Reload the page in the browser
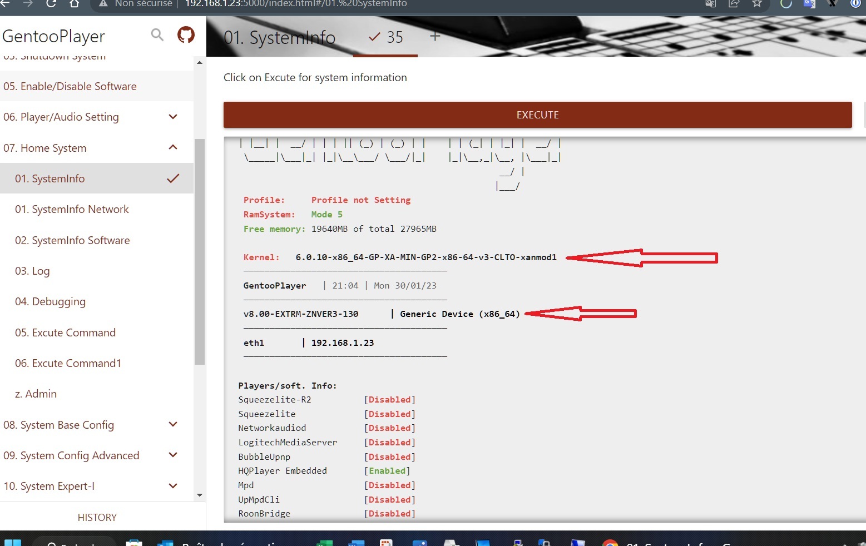Viewport: 866px width, 546px height. (x=51, y=3)
